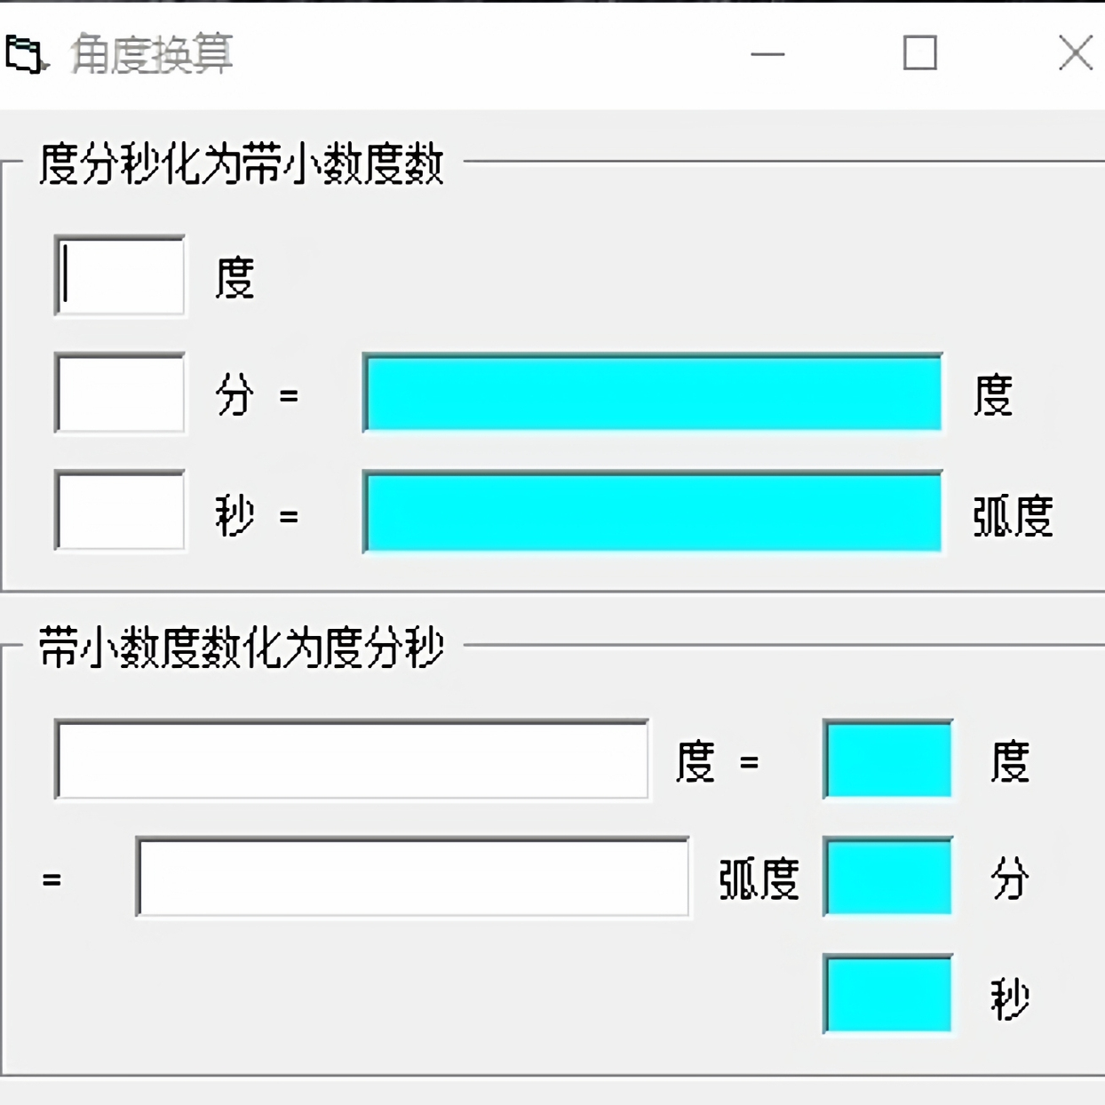This screenshot has width=1105, height=1105.
Task: Select the small cyan 度 output box
Action: pos(888,760)
